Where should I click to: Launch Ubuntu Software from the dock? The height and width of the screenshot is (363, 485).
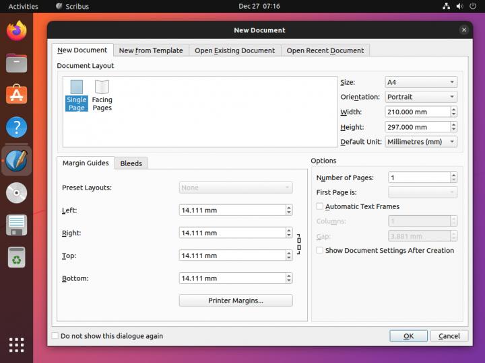pyautogui.click(x=17, y=95)
